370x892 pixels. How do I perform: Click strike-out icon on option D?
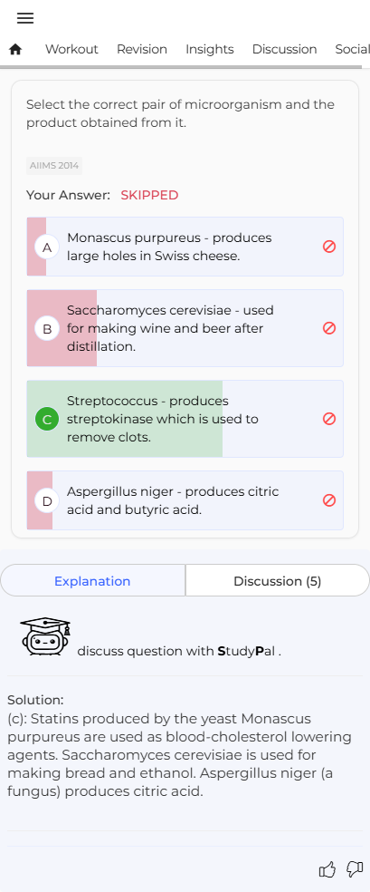(329, 500)
